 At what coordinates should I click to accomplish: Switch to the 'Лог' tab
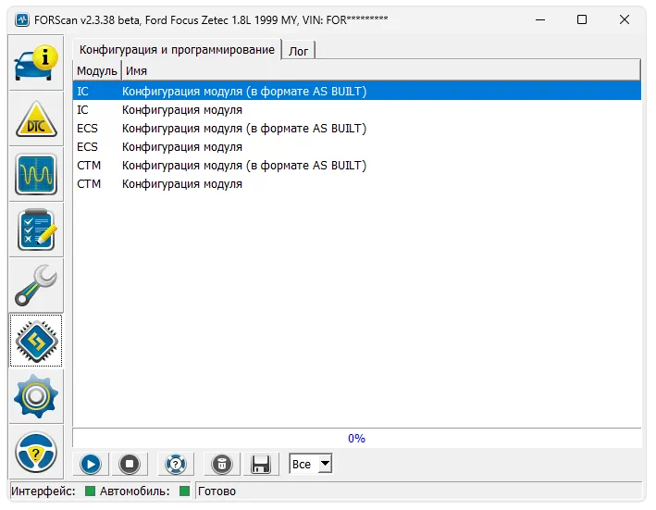[298, 51]
